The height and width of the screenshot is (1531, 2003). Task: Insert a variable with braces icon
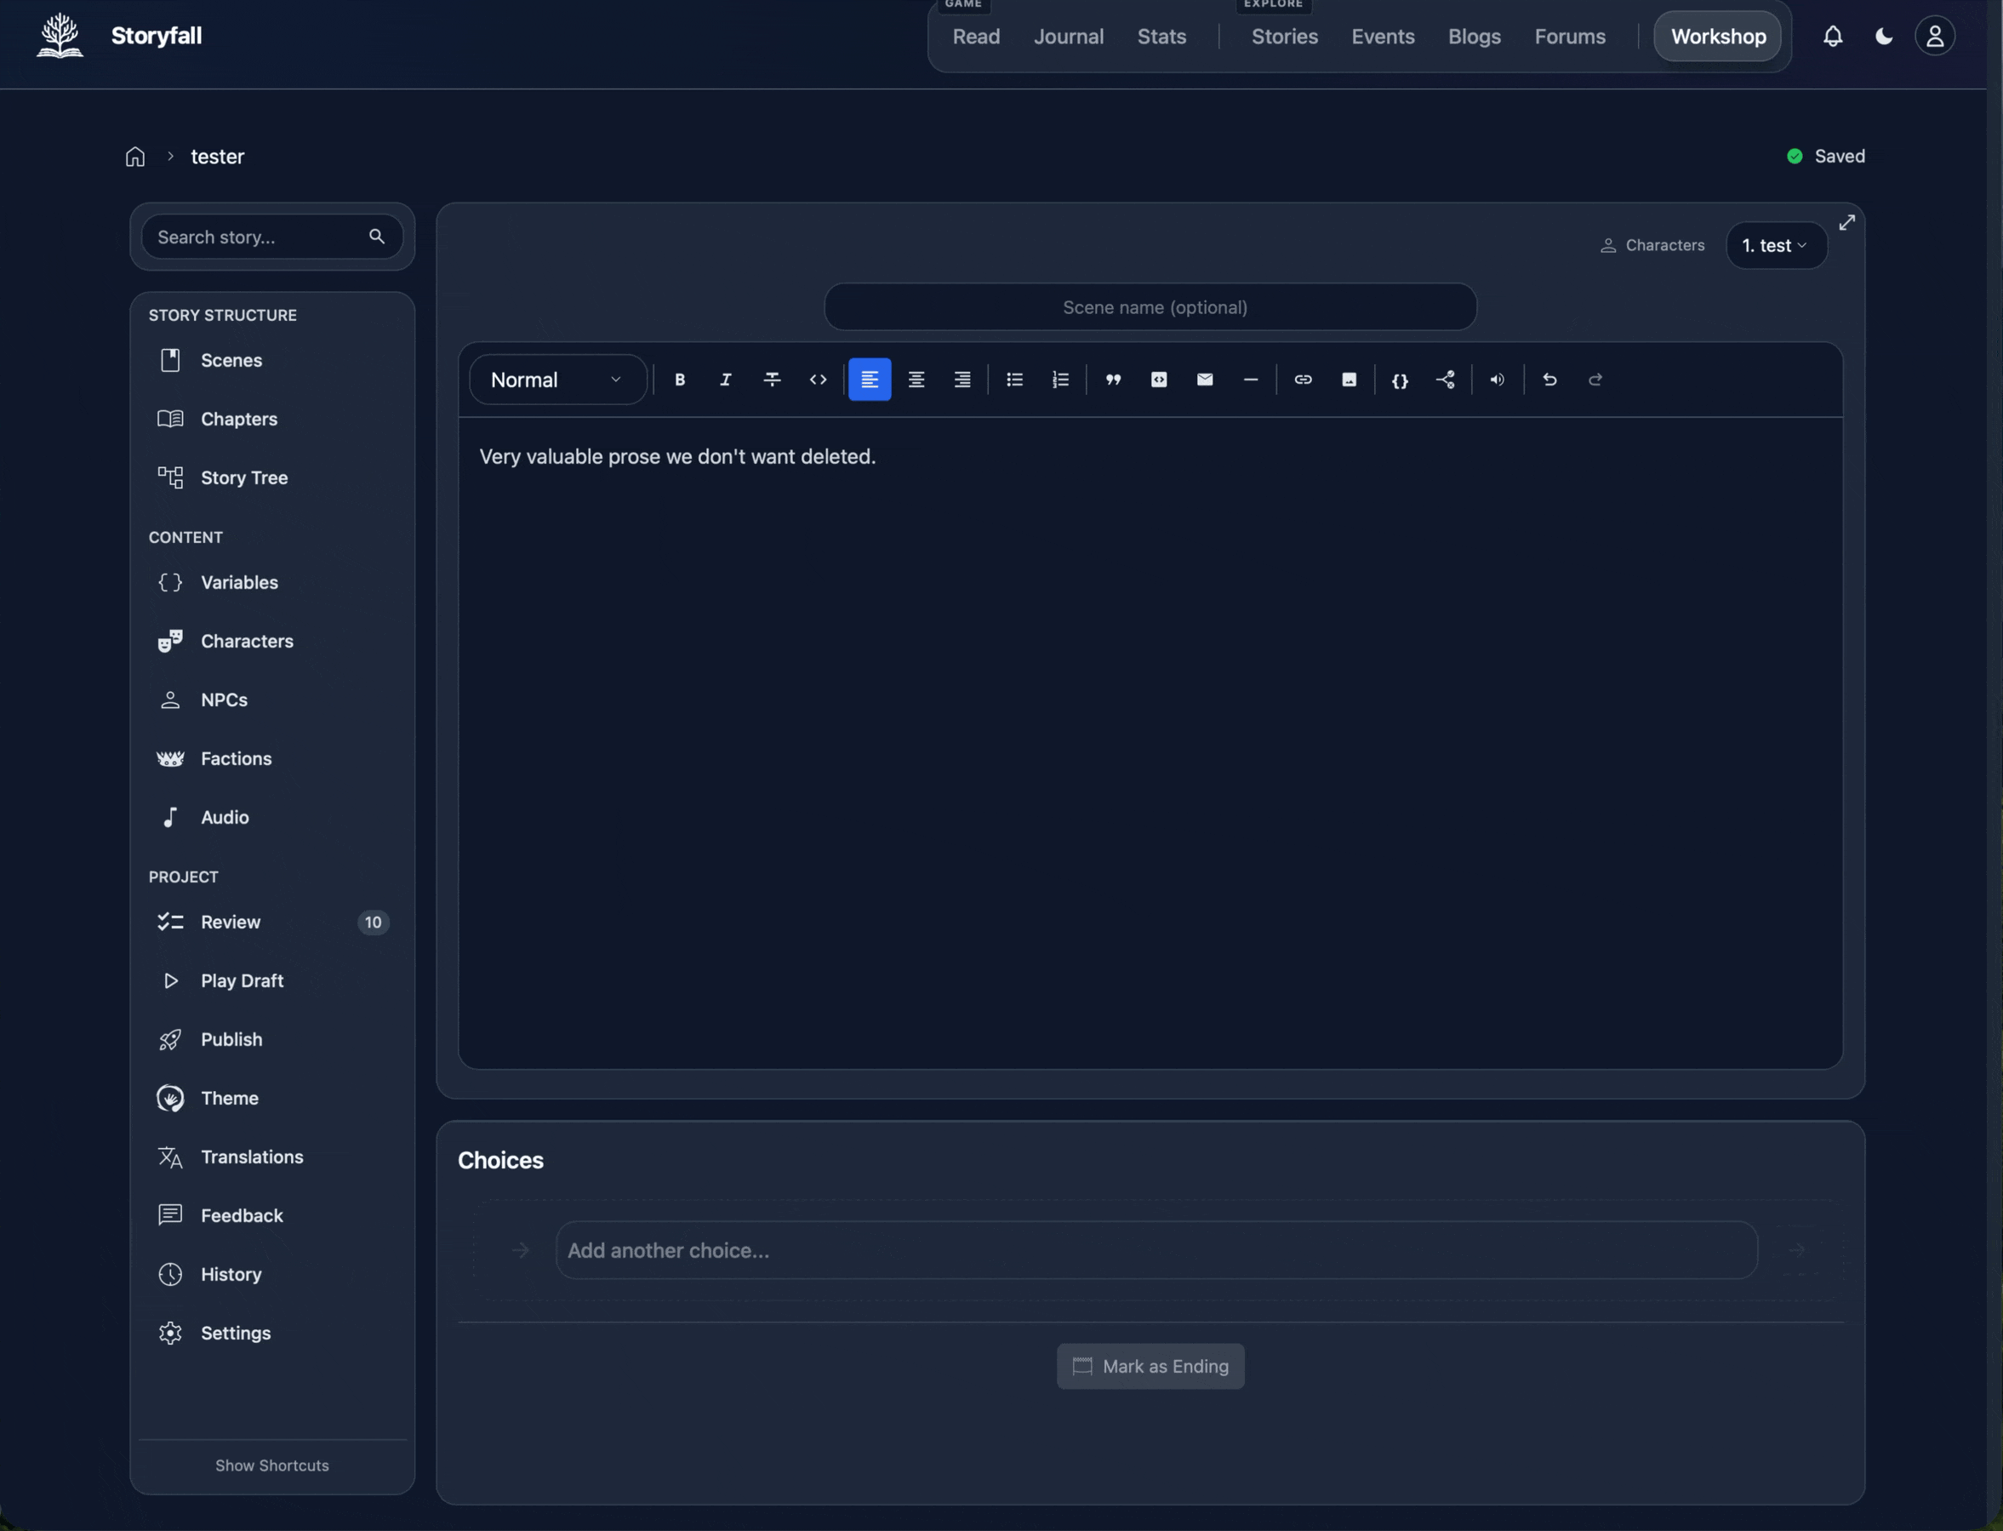[1400, 380]
